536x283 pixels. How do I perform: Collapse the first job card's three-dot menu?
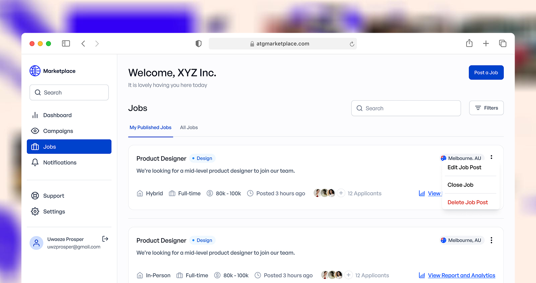(491, 157)
